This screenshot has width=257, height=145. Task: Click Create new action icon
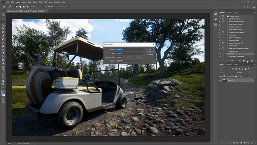248,61
